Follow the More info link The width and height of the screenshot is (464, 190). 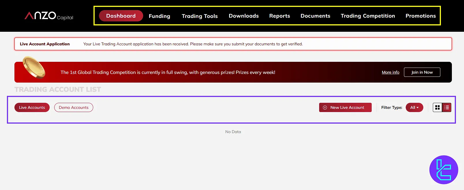pyautogui.click(x=390, y=72)
